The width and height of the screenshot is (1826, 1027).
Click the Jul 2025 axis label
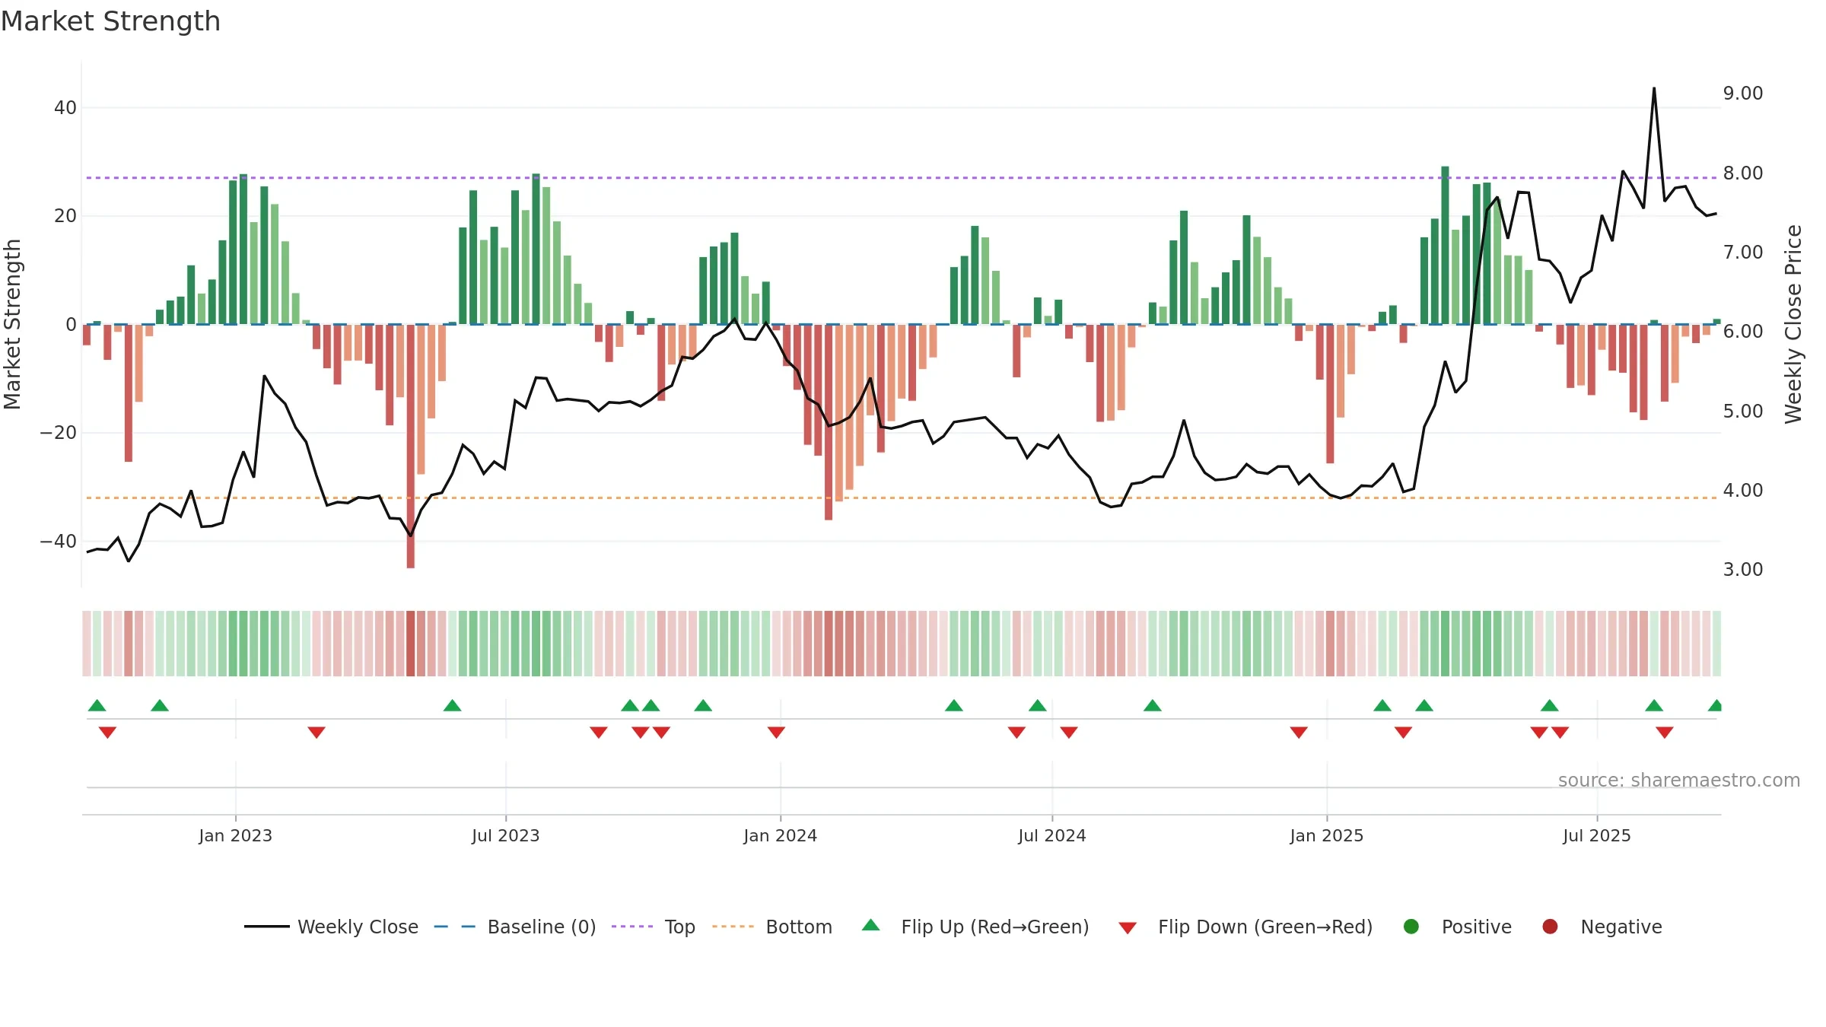coord(1596,835)
